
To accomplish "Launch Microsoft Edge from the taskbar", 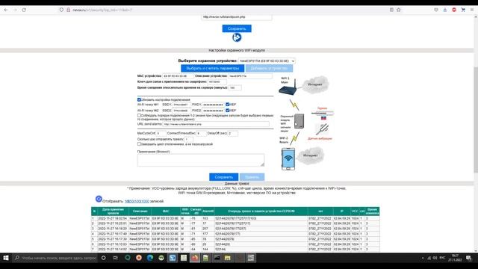I will pos(149,258).
